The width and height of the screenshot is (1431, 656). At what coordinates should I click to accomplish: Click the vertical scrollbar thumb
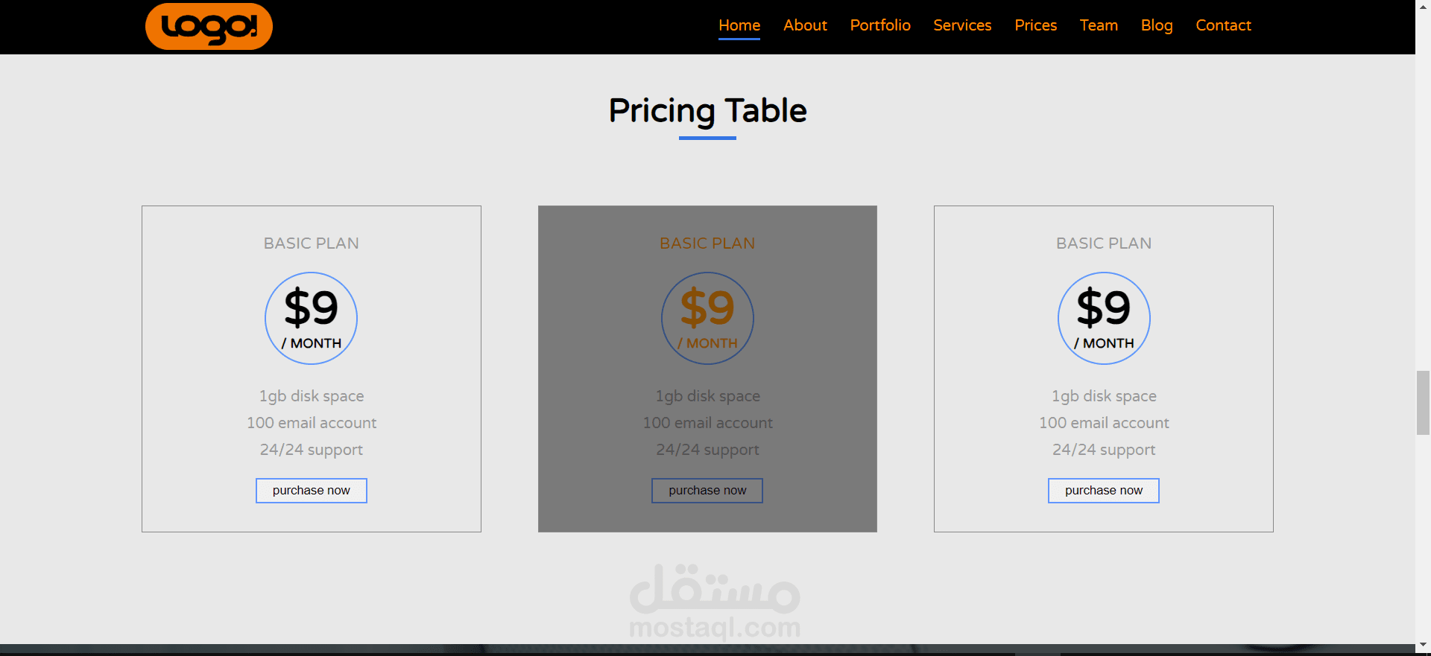pyautogui.click(x=1423, y=402)
